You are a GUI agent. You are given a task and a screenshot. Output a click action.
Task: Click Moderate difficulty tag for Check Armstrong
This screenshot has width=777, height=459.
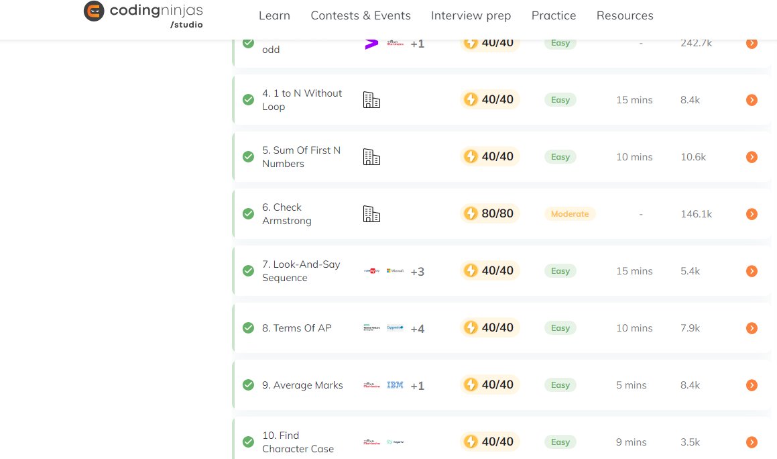click(x=570, y=214)
